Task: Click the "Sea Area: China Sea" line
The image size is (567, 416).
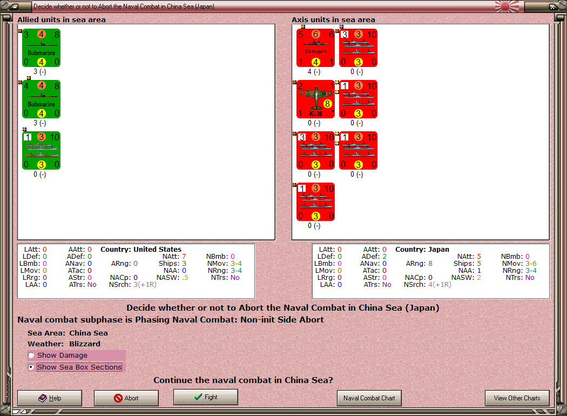Action: (x=67, y=333)
